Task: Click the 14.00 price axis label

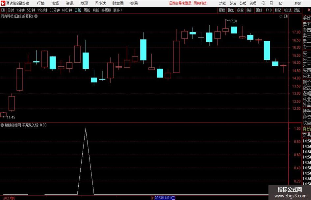Action: click(x=296, y=78)
